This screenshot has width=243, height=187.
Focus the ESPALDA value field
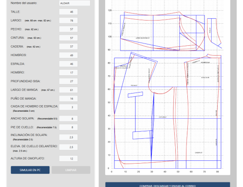68,64
